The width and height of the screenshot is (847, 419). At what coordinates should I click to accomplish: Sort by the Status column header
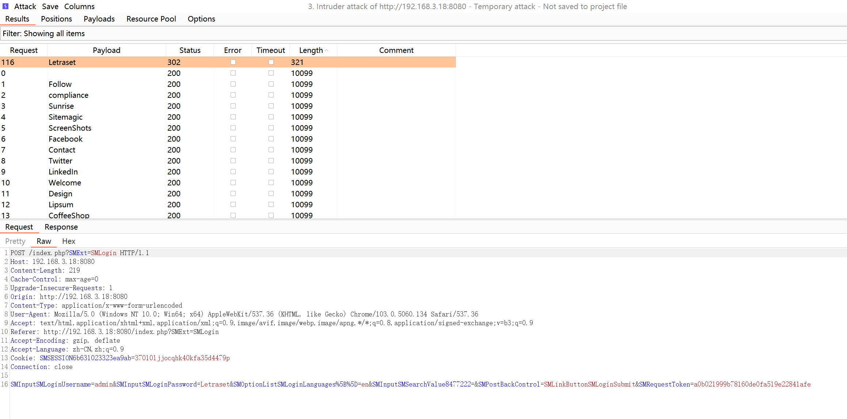(190, 50)
